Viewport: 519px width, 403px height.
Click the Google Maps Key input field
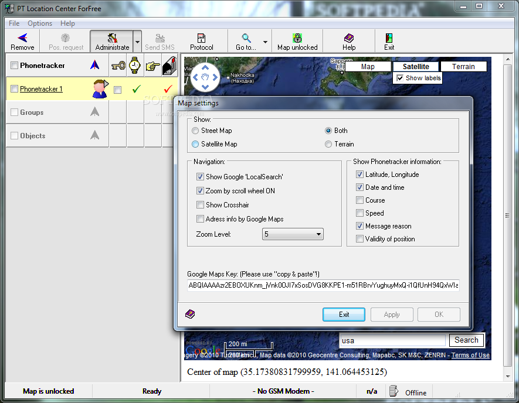(x=323, y=285)
